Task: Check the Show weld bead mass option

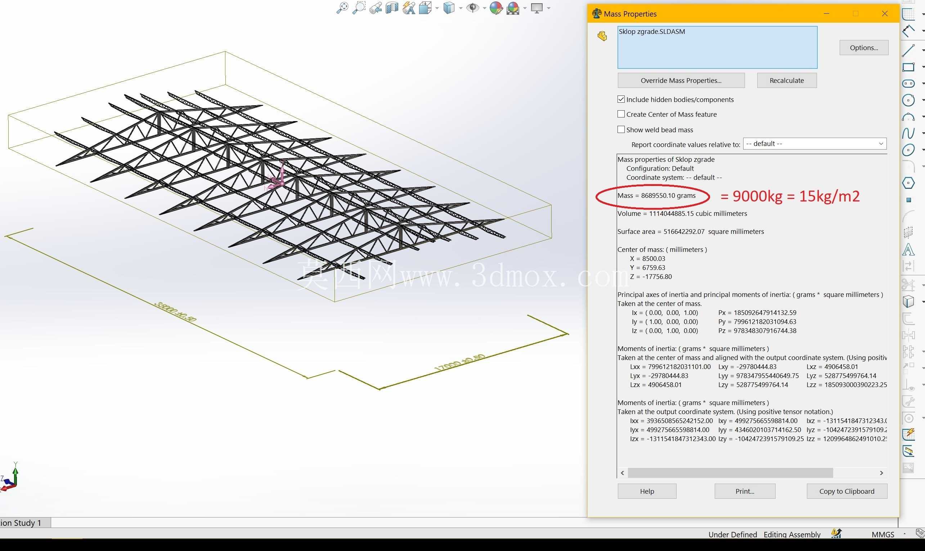Action: (x=621, y=129)
